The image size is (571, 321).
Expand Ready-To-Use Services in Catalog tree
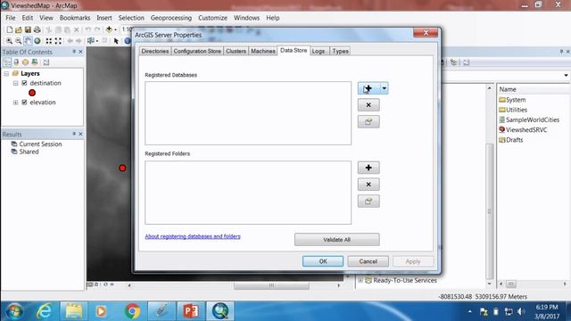click(x=360, y=281)
